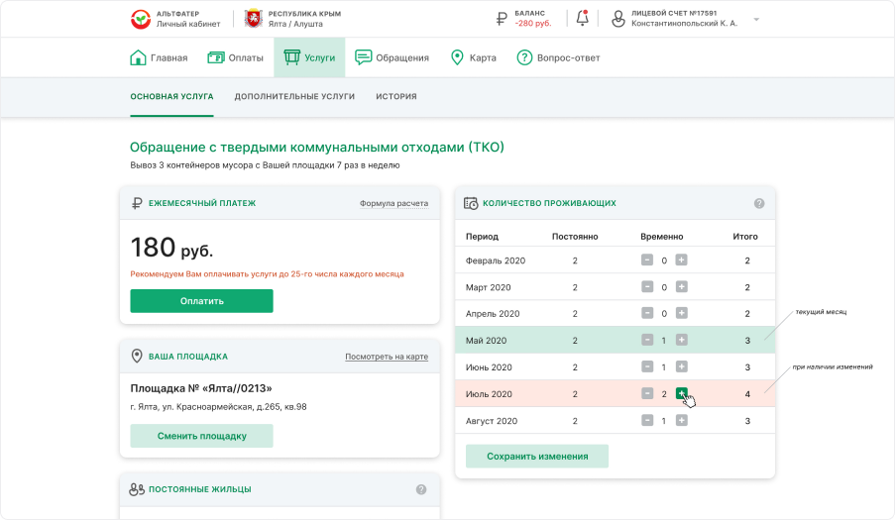Screen dimensions: 895x520
Task: Increase temporary residents for Февраль 2020
Action: (682, 260)
